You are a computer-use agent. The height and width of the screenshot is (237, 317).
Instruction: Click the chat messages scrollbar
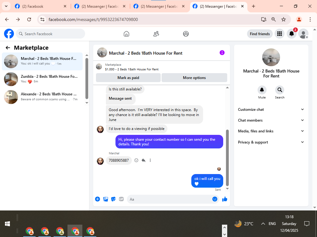tap(227, 158)
